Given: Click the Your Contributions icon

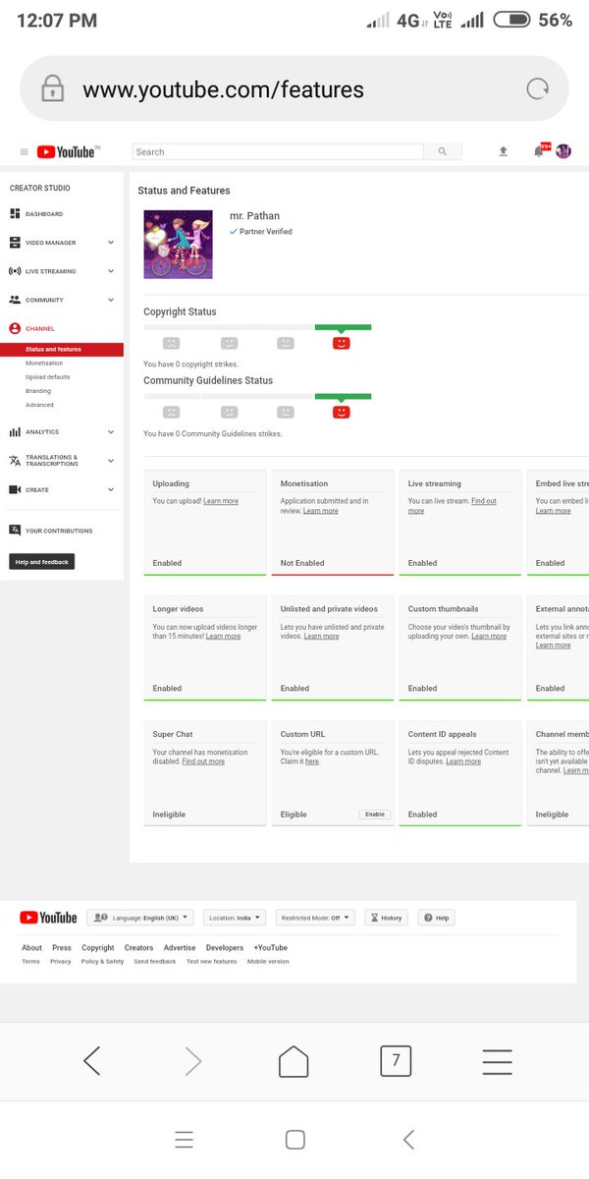Looking at the screenshot, I should coord(15,531).
